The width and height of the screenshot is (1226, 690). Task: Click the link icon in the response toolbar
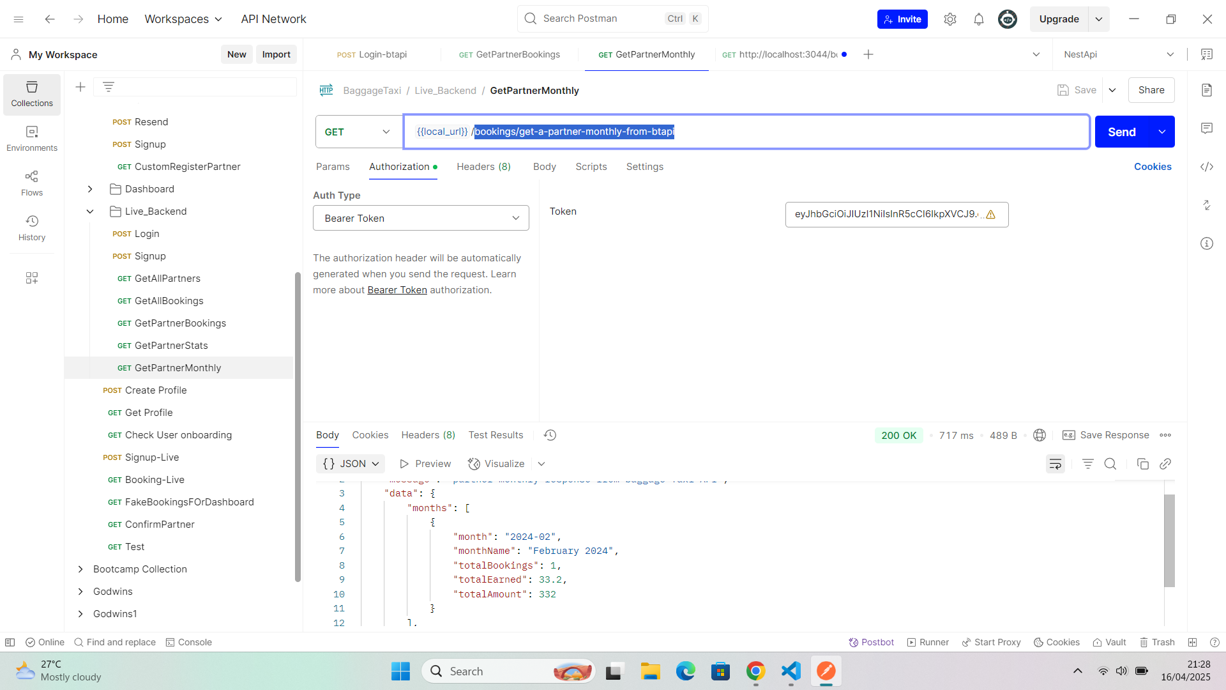pyautogui.click(x=1165, y=464)
